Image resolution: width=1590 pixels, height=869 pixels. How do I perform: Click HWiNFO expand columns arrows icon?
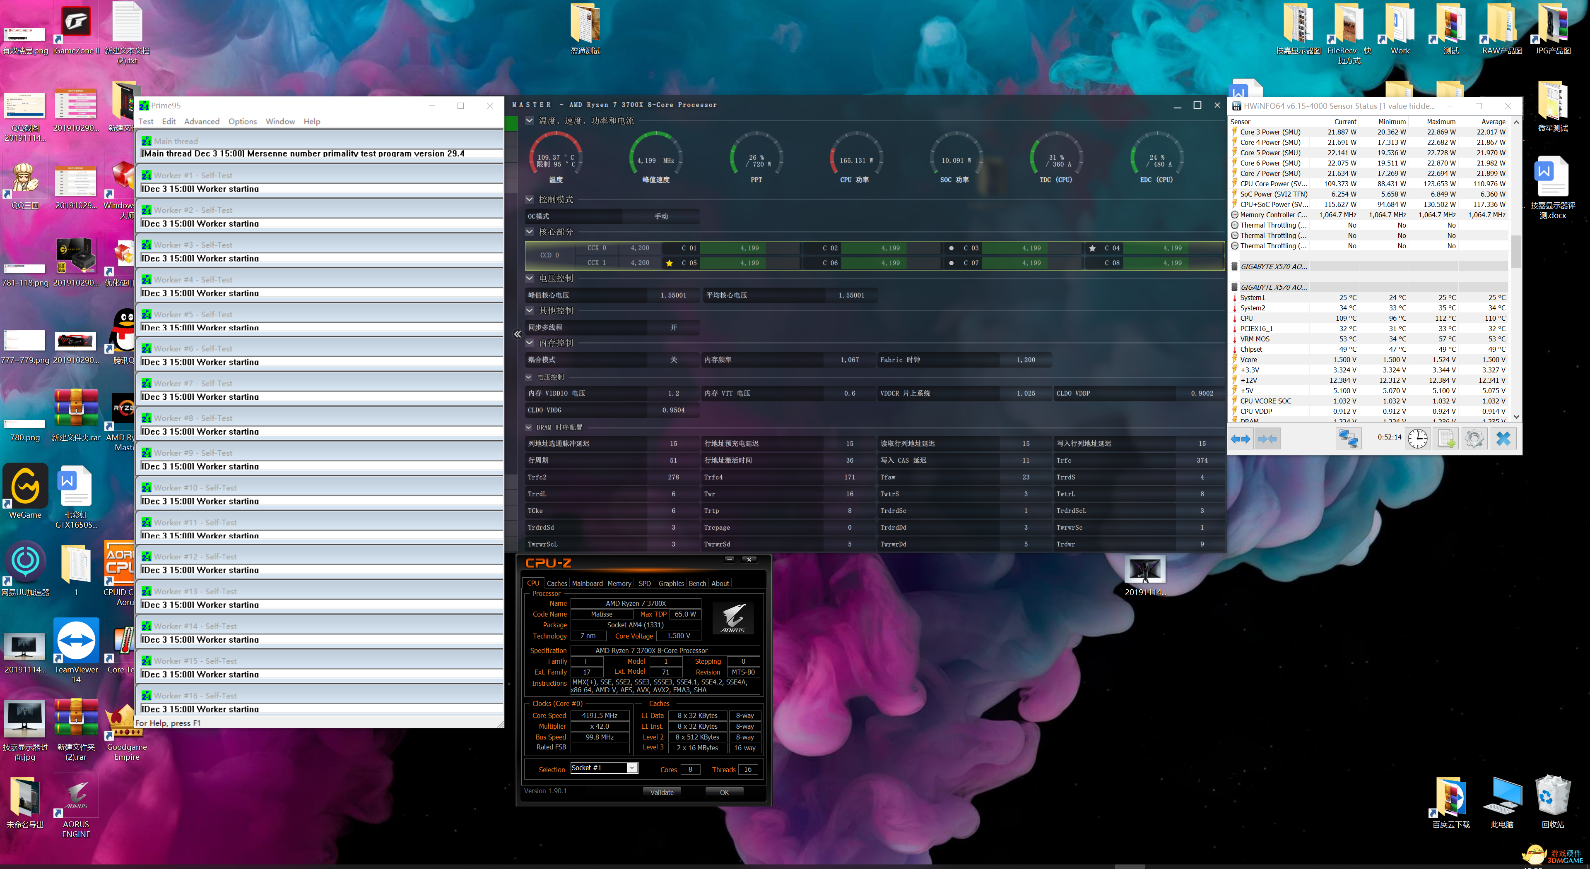tap(1240, 439)
